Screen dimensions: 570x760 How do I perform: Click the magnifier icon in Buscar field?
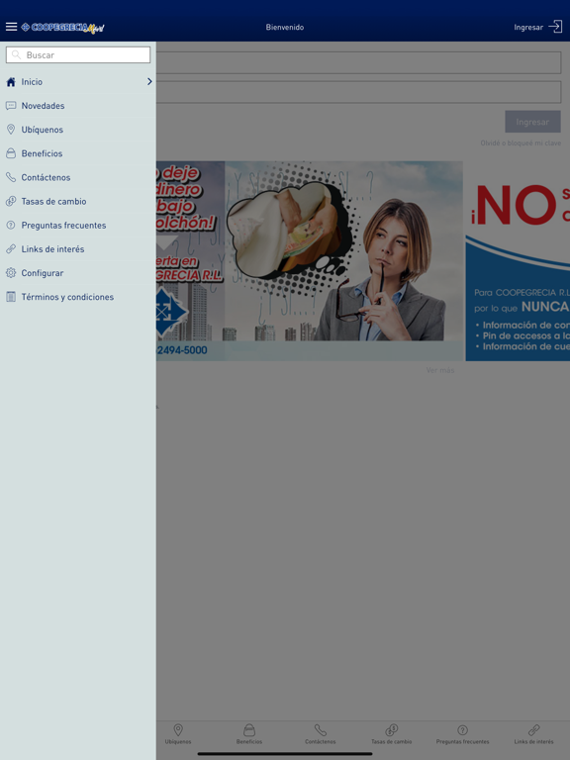click(x=16, y=54)
